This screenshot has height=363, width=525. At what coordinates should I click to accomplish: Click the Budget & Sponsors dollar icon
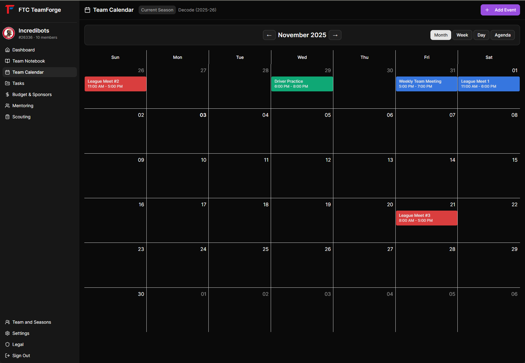(x=7, y=94)
